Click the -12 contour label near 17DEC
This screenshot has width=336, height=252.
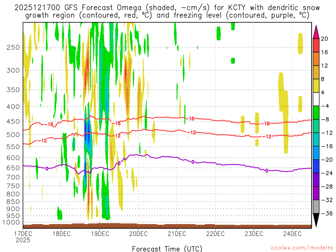pos(42,141)
